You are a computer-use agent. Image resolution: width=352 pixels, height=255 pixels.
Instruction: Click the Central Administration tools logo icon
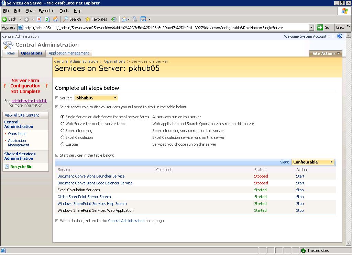[x=8, y=45]
